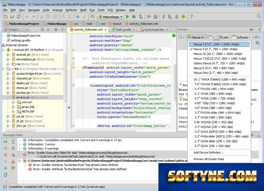264x191 pixels.
Task: Click the Debug bug icon in toolbar
Action: click(134, 17)
